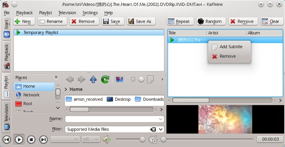Switch to the Playback side tab
Image resolution: width=285 pixels, height=147 pixels.
coord(7,57)
